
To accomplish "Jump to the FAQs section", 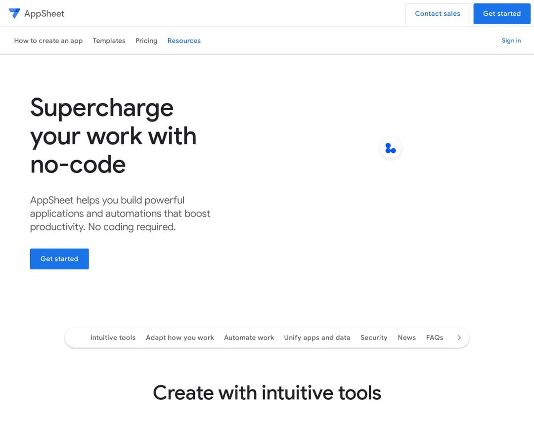I will tap(435, 338).
